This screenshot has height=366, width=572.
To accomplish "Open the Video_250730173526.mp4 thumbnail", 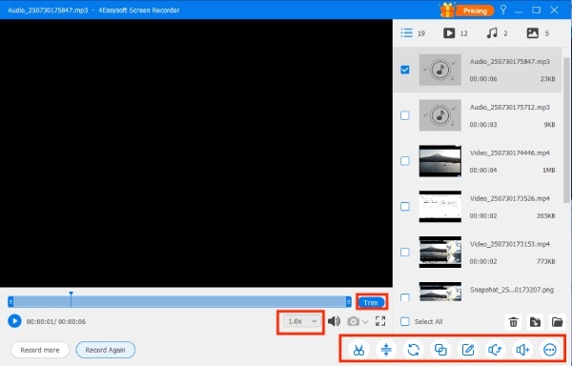I will click(439, 206).
